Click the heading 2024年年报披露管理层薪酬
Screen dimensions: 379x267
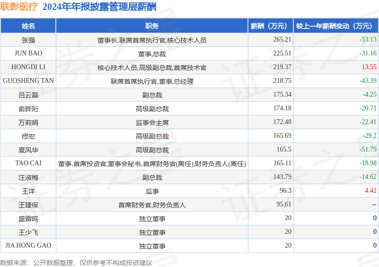pyautogui.click(x=99, y=7)
